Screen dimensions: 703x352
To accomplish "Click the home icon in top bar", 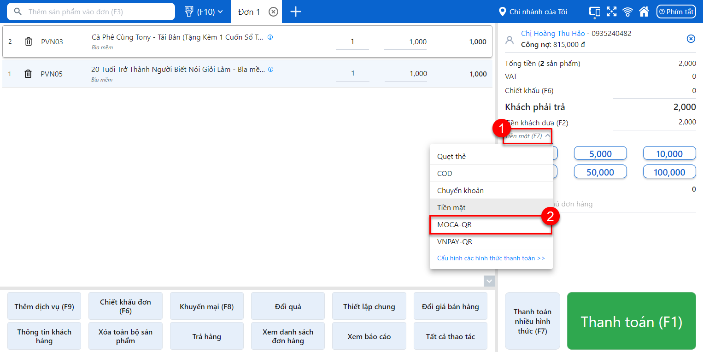I will pos(644,12).
